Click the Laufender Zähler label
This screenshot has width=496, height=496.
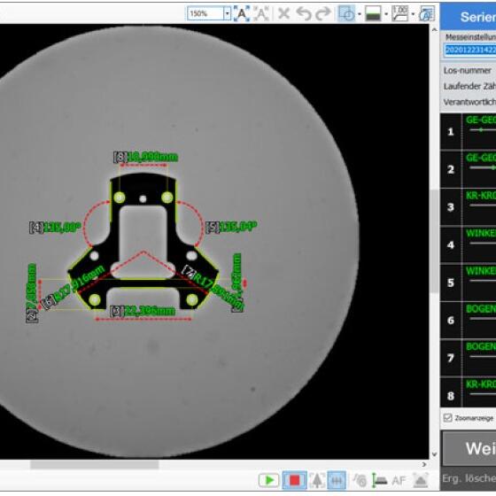[x=469, y=86]
